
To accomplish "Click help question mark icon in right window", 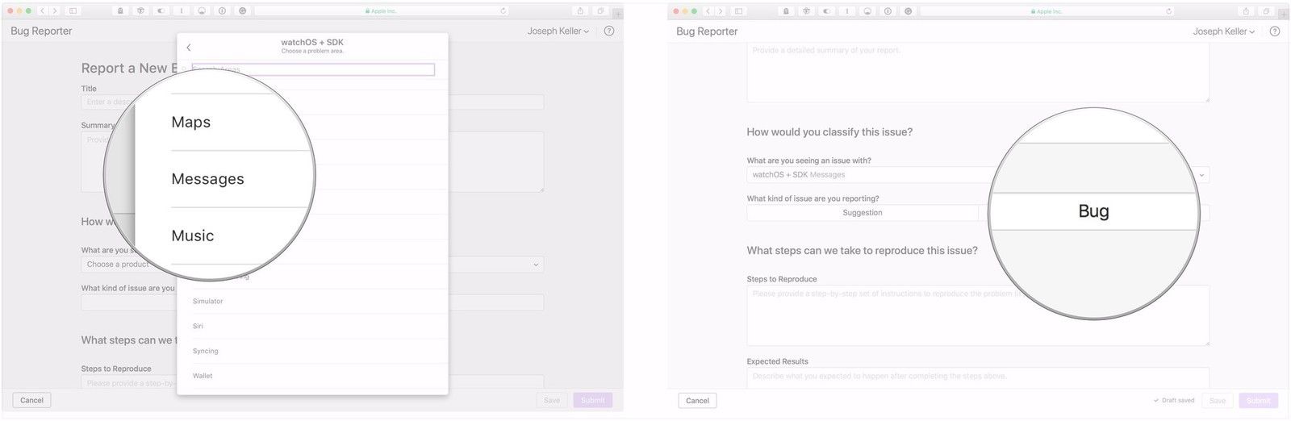I will pos(1275,31).
